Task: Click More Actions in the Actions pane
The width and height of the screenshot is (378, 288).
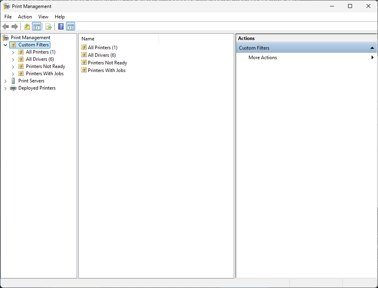Action: 263,58
